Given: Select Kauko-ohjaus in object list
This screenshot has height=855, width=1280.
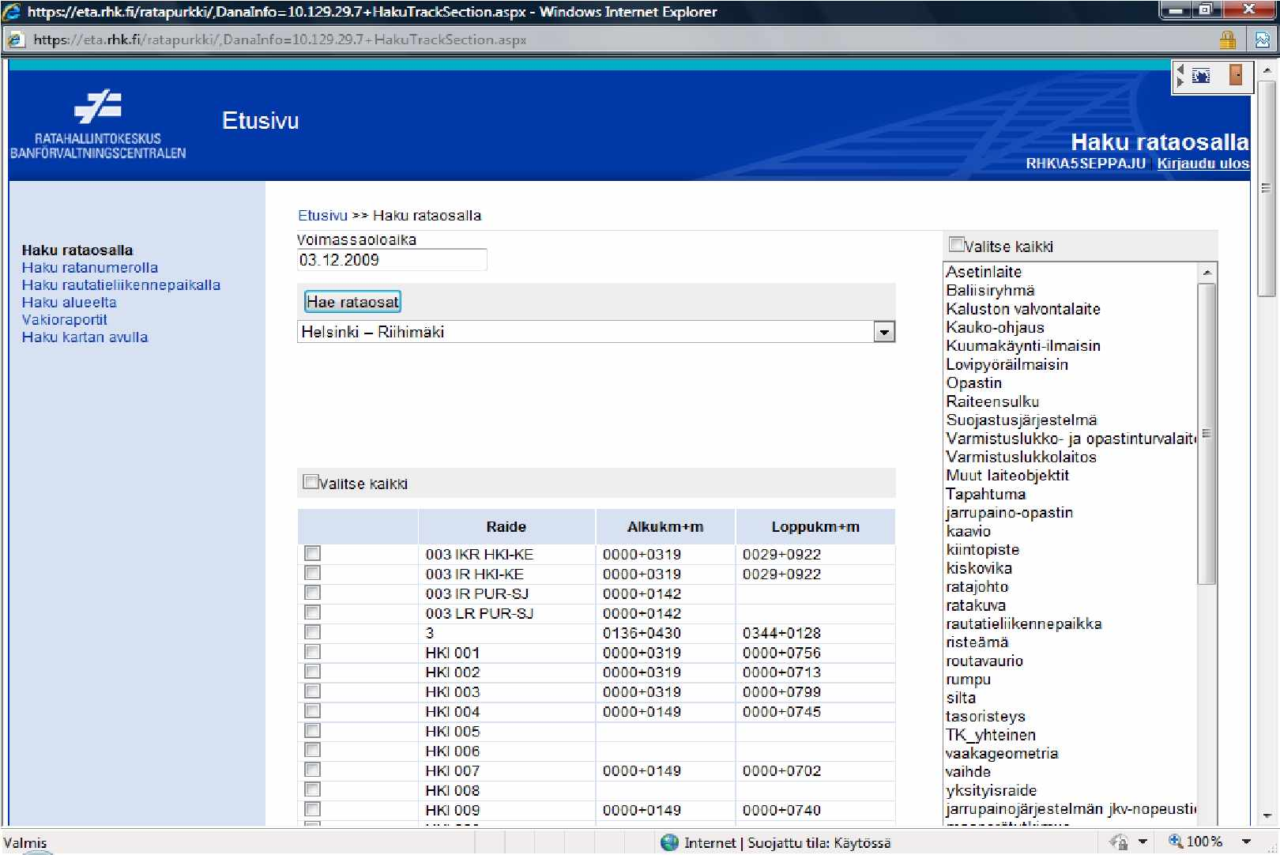Looking at the screenshot, I should coord(995,327).
